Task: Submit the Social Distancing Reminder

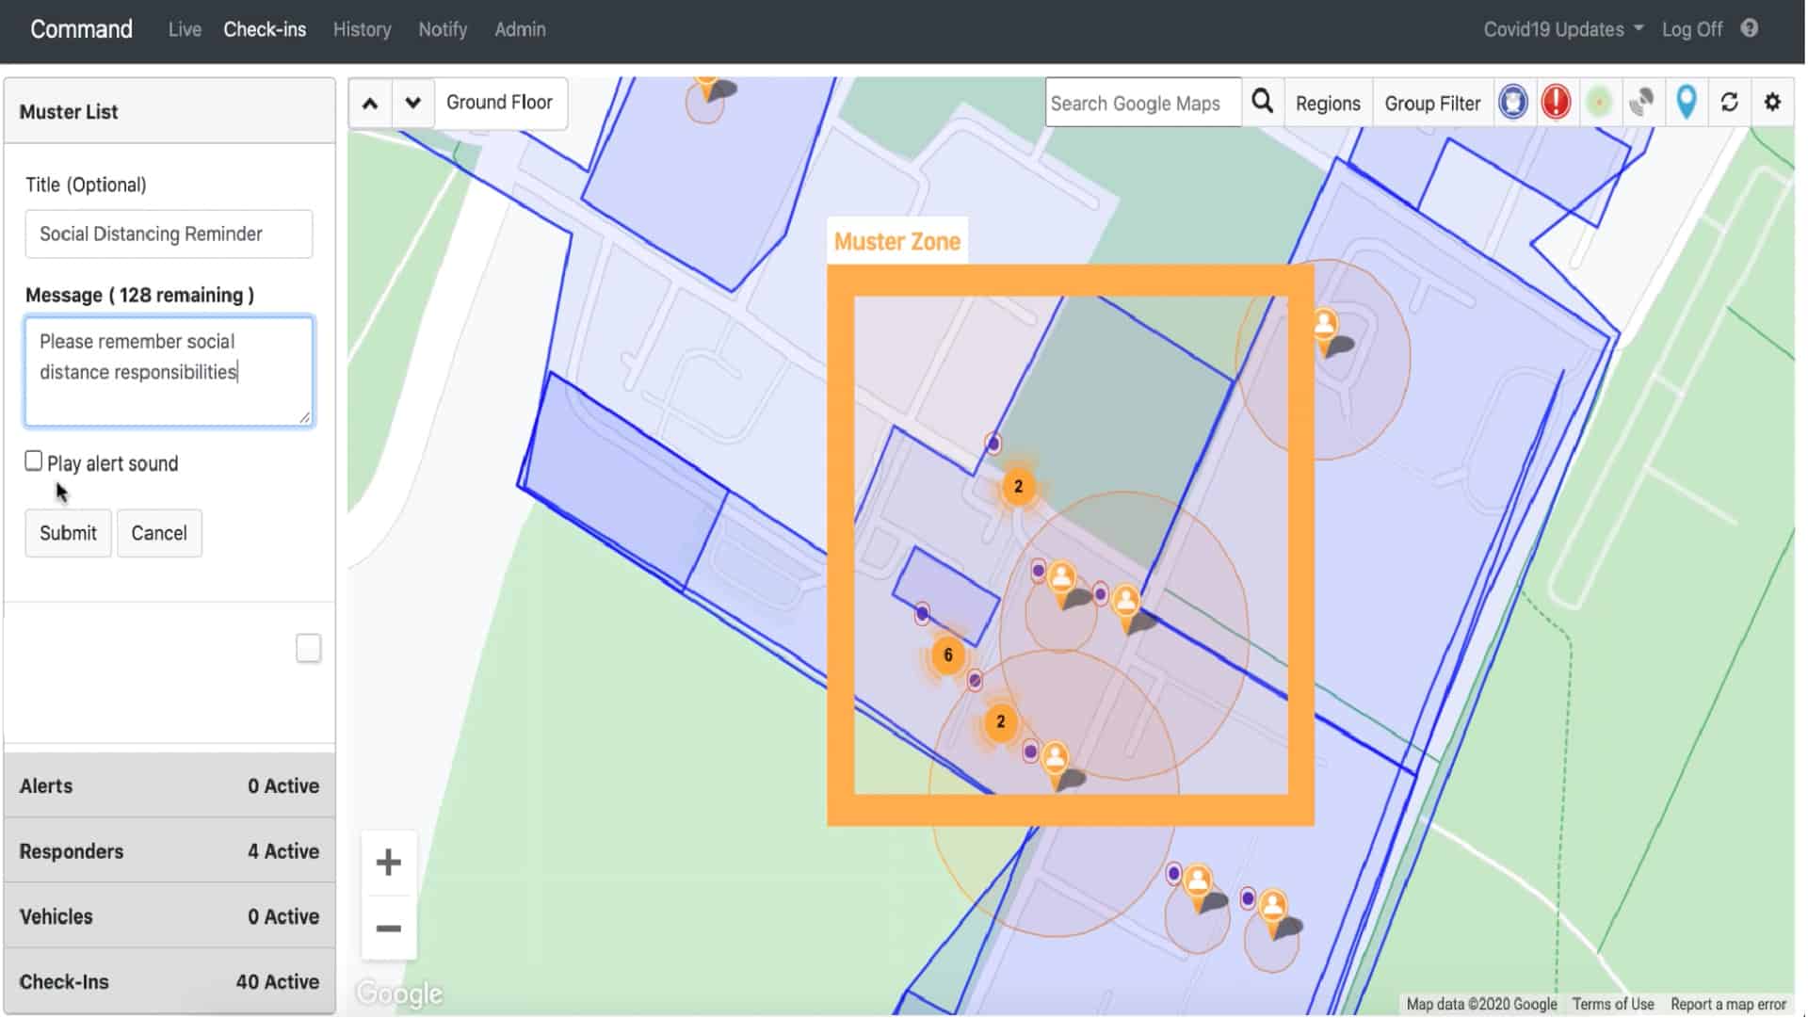Action: tap(67, 532)
